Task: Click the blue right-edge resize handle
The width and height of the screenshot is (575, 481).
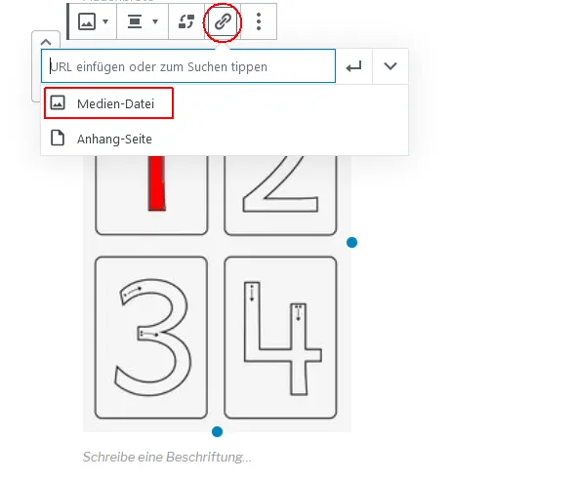Action: [x=351, y=242]
